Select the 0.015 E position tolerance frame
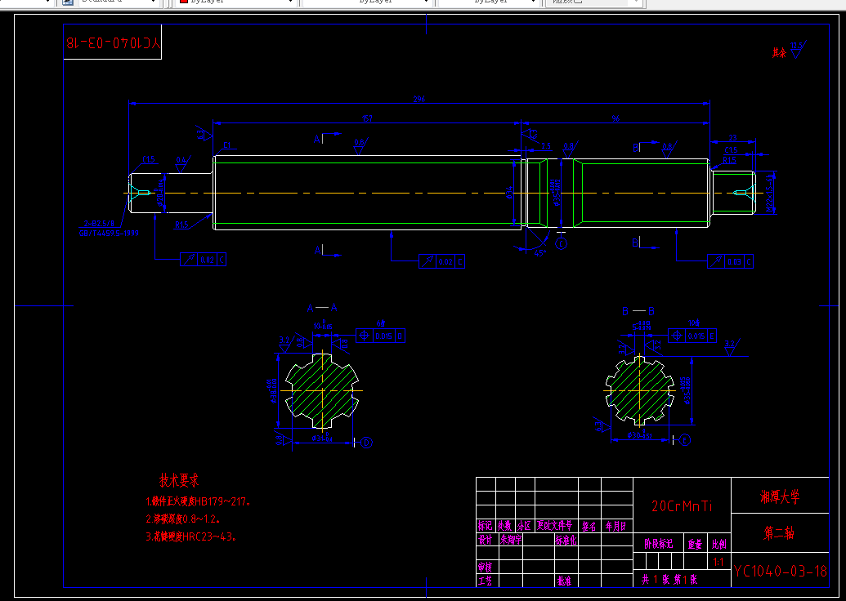The height and width of the screenshot is (601, 846). click(692, 336)
